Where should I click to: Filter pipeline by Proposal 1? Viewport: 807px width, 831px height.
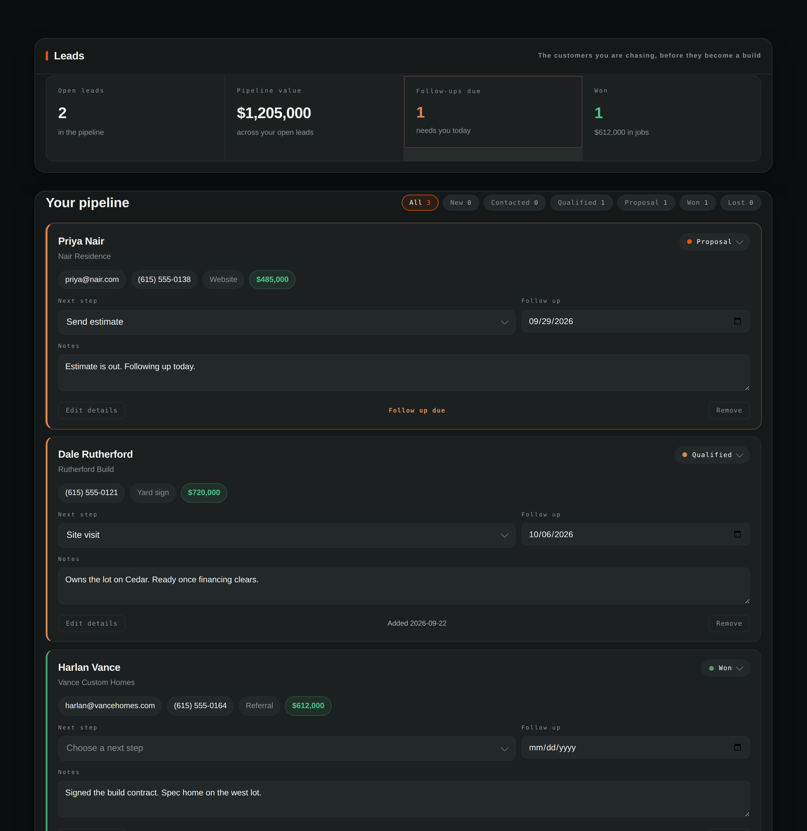(646, 203)
